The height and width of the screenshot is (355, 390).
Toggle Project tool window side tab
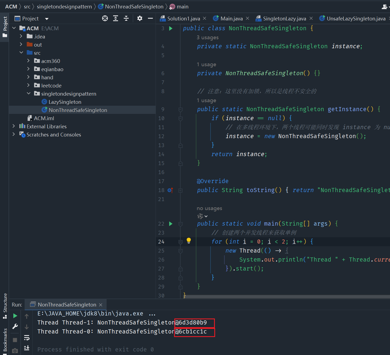click(5, 27)
